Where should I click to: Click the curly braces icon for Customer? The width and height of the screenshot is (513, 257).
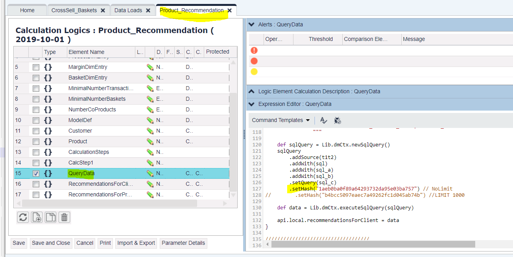(x=48, y=131)
